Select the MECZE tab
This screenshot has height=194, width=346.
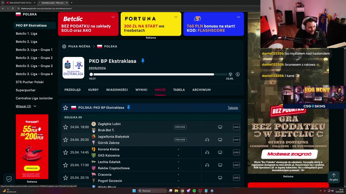point(160,90)
